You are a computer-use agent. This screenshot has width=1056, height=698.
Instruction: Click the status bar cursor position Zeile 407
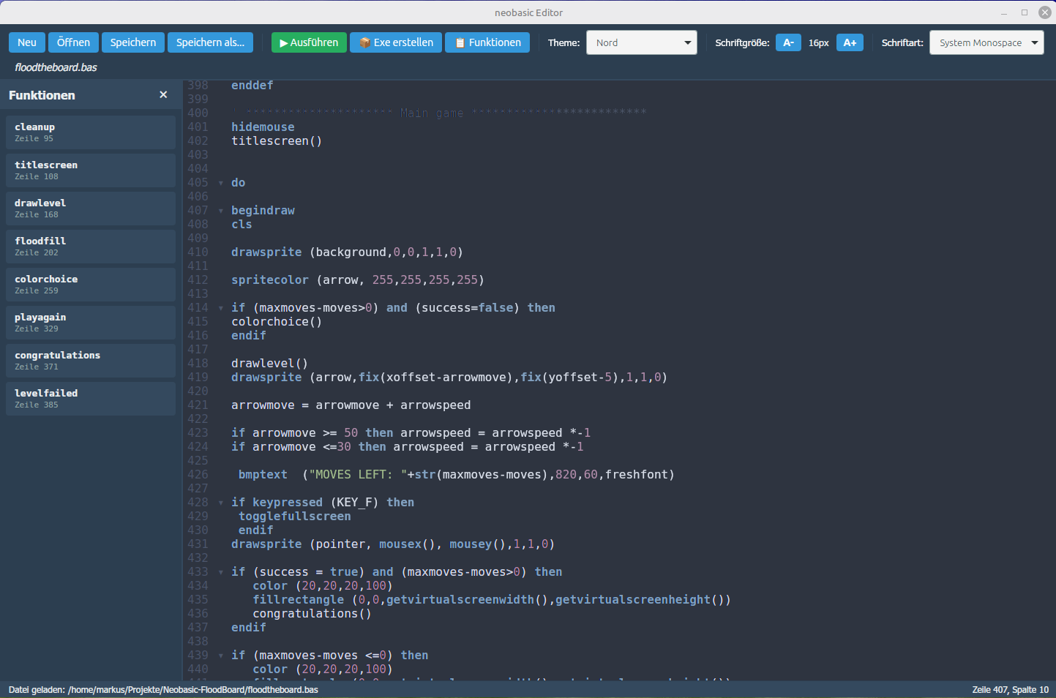[1010, 689]
